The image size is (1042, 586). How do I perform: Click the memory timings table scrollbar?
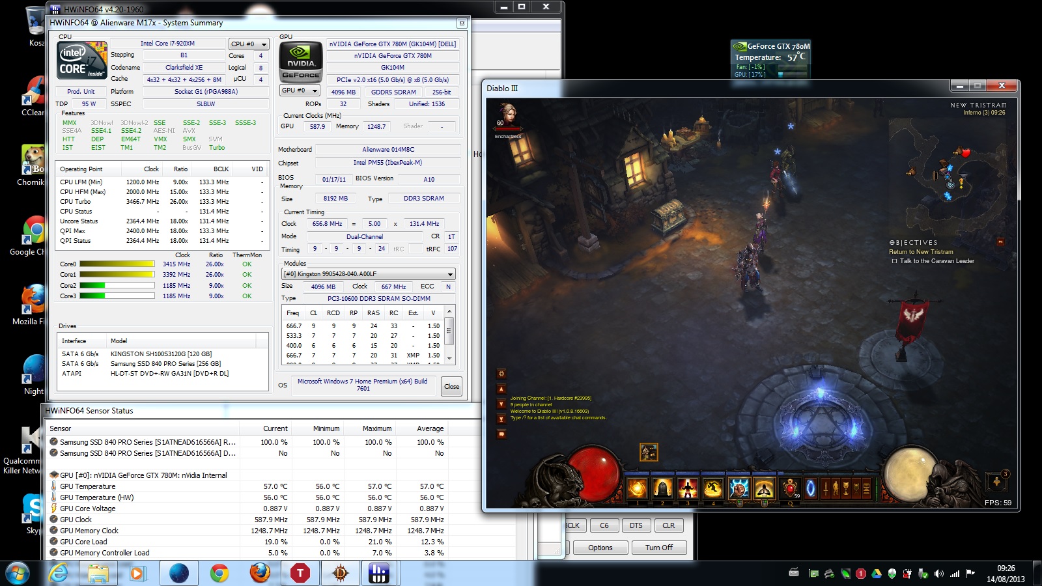pyautogui.click(x=449, y=335)
